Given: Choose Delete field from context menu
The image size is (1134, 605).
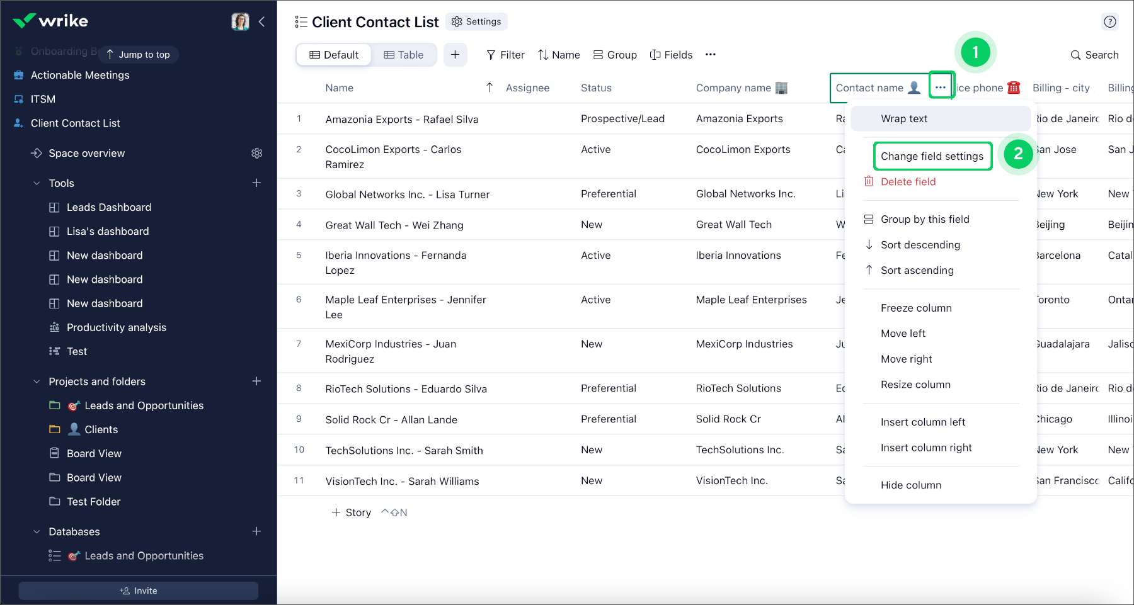Looking at the screenshot, I should [908, 181].
